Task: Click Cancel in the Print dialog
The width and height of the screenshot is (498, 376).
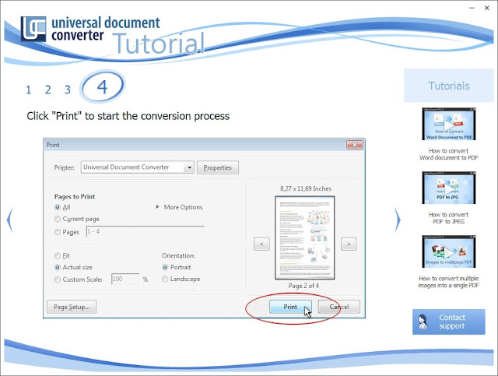Action: coord(339,307)
